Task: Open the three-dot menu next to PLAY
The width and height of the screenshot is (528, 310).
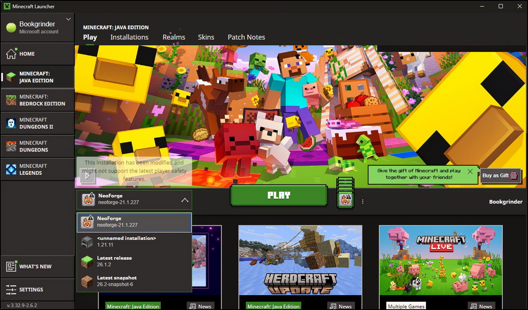Action: point(363,202)
